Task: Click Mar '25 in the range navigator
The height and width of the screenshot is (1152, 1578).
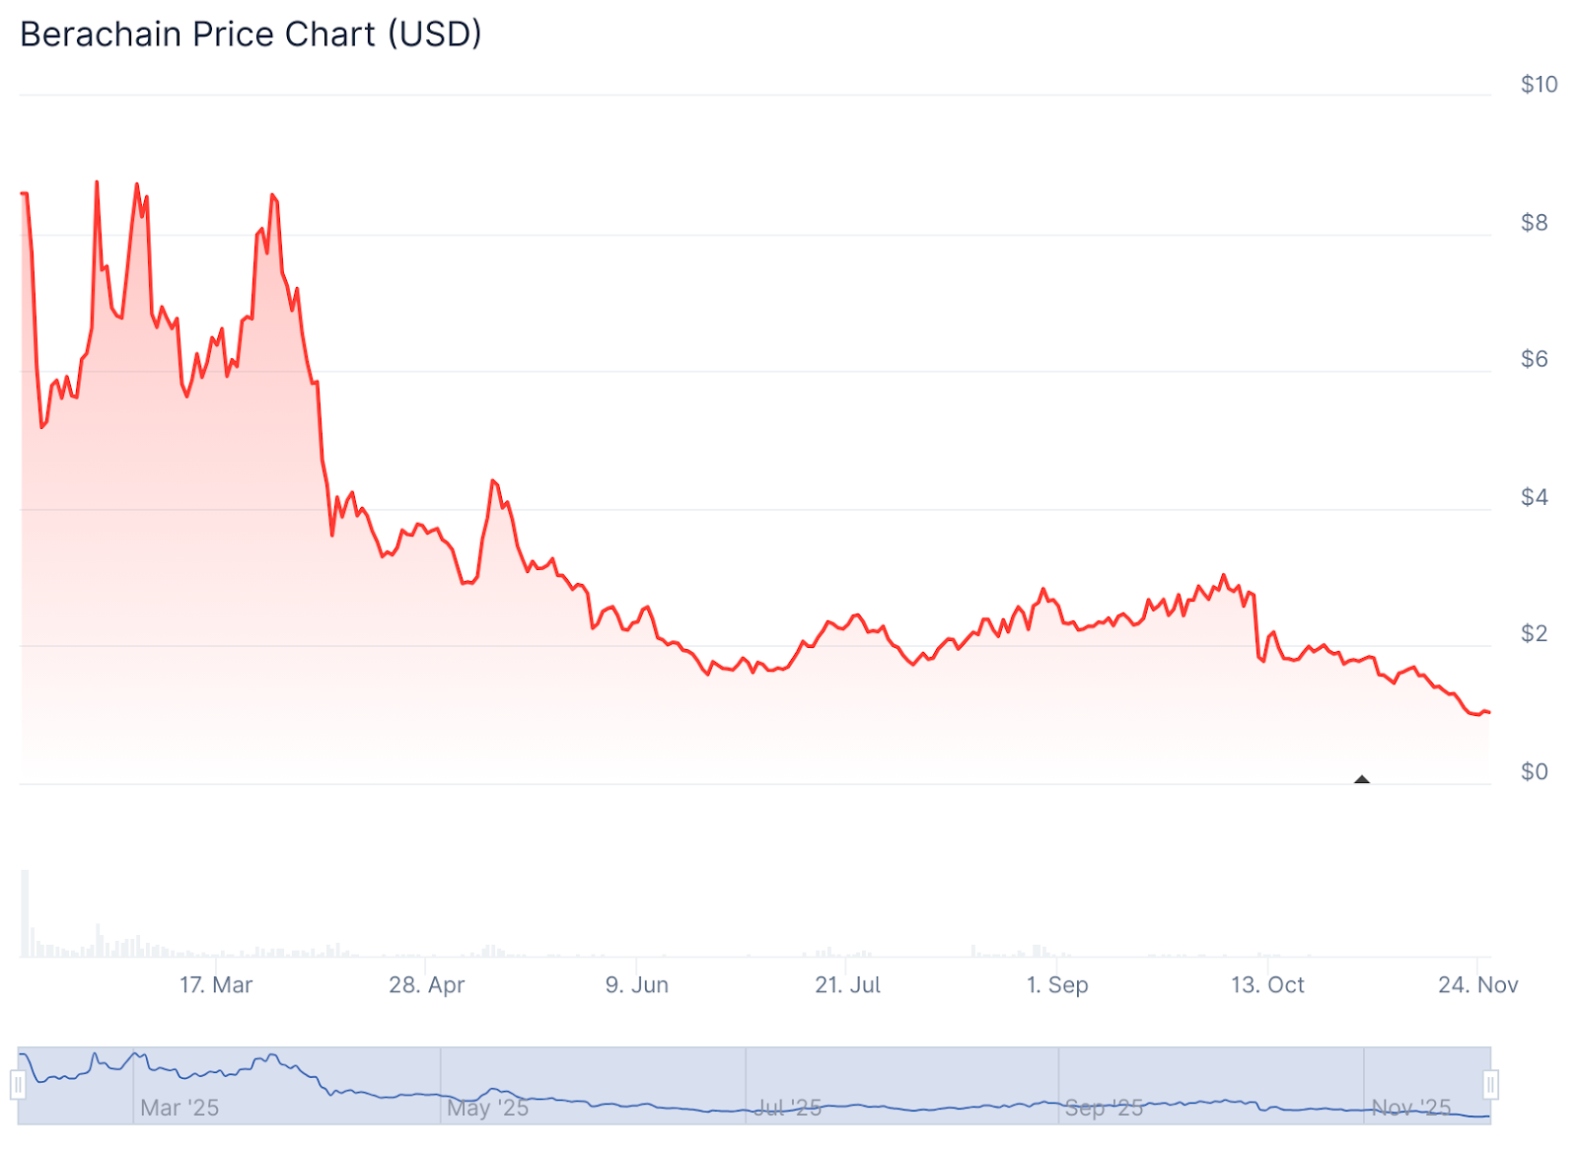Action: point(179,1108)
